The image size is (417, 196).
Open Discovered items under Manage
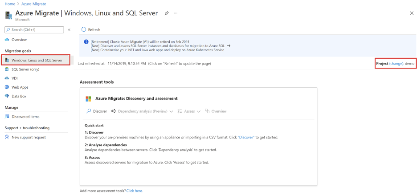click(25, 117)
